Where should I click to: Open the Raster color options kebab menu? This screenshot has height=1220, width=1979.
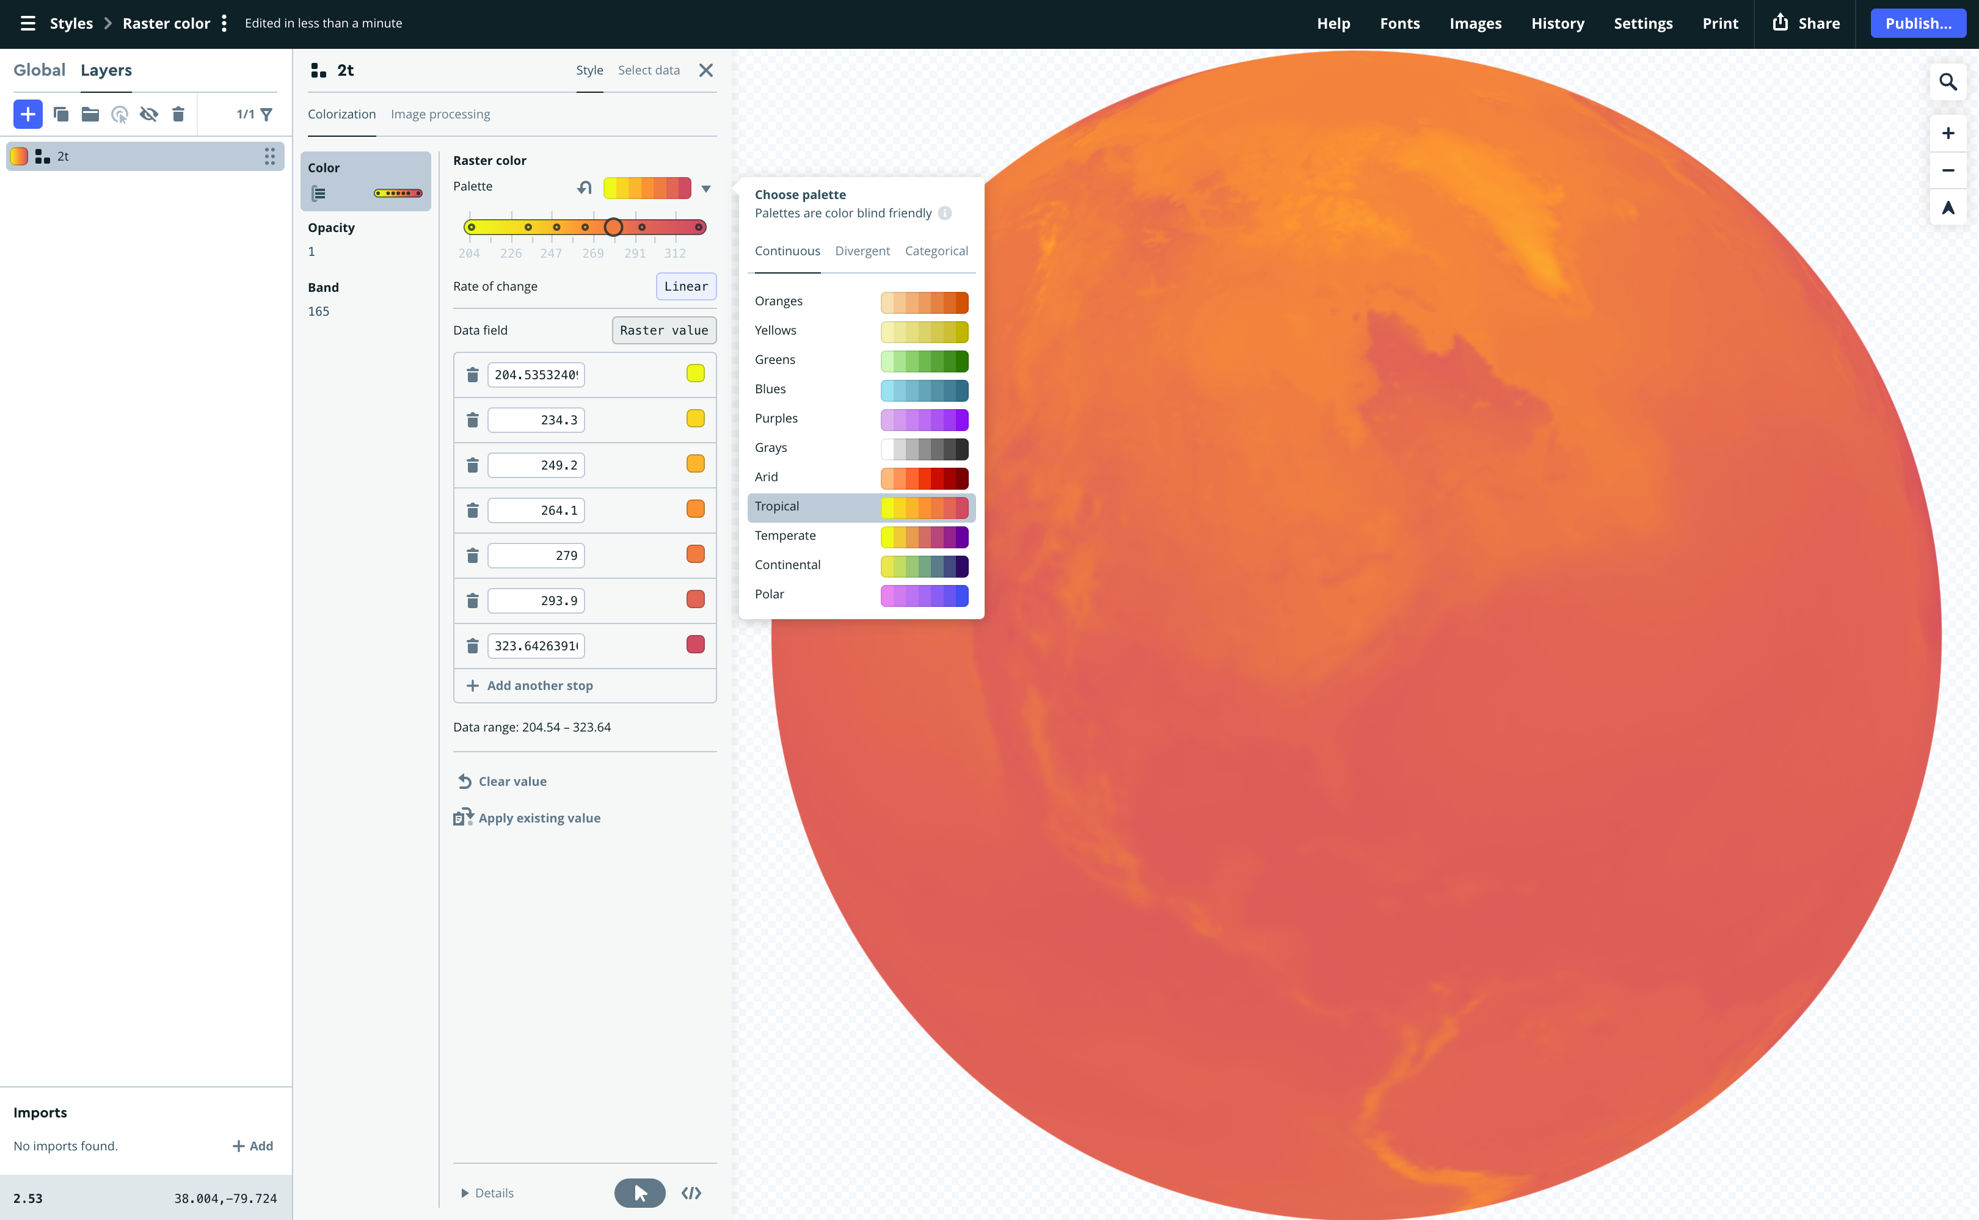coord(224,23)
